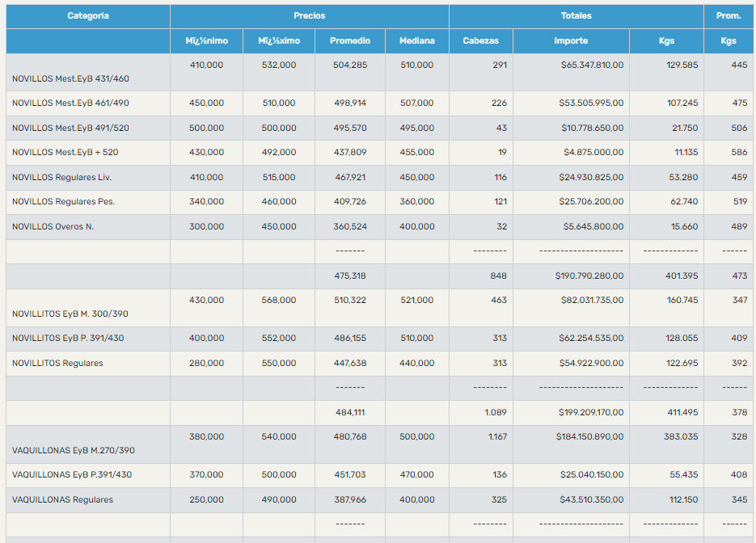Click the novillos total importe $190.790.280,00
Viewport: 756px width, 543px height.
click(x=589, y=276)
